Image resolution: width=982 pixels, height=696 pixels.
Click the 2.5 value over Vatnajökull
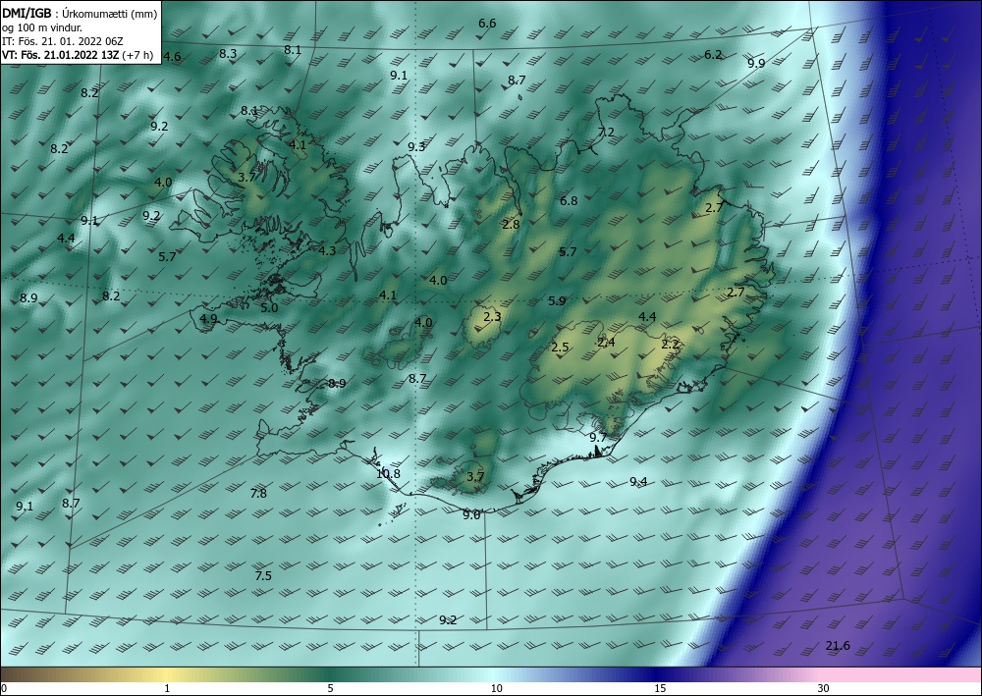pyautogui.click(x=560, y=348)
